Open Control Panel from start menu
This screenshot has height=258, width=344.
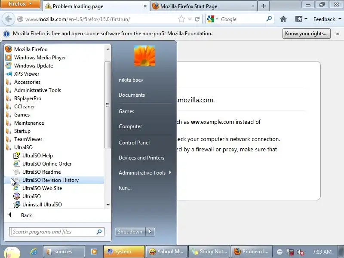click(134, 143)
